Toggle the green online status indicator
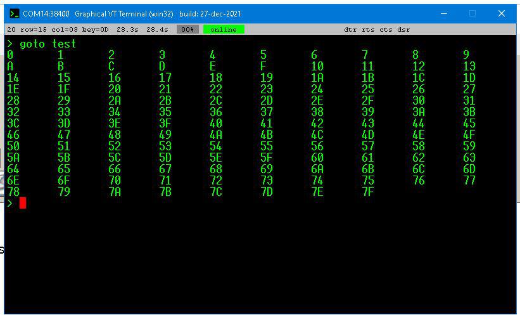 [224, 30]
